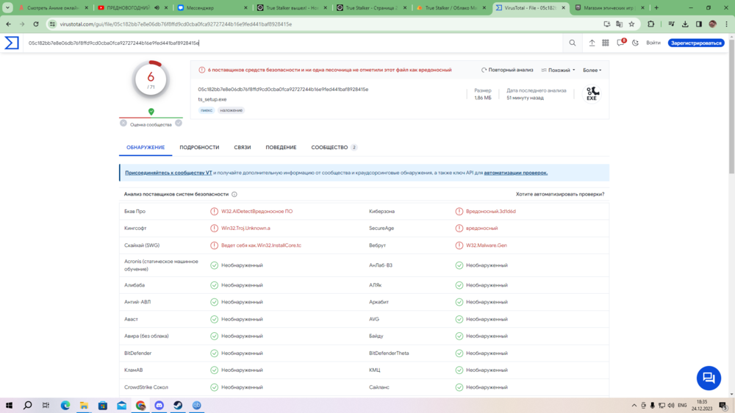Show hidden system tray icons

[x=634, y=405]
